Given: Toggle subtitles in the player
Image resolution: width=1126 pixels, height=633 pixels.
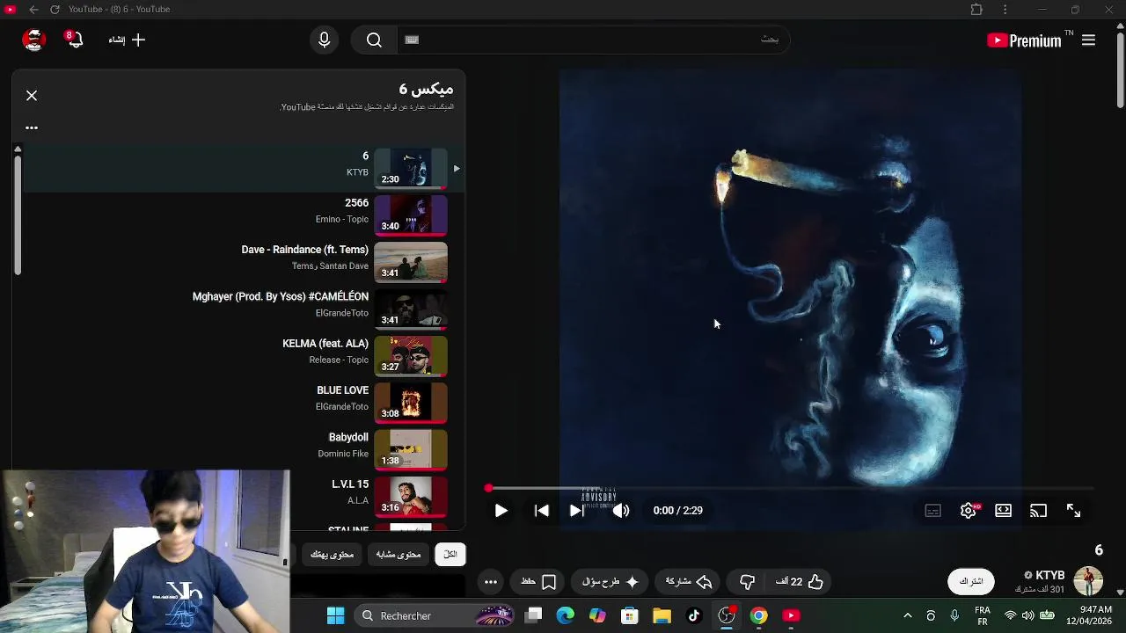Looking at the screenshot, I should pos(932,511).
